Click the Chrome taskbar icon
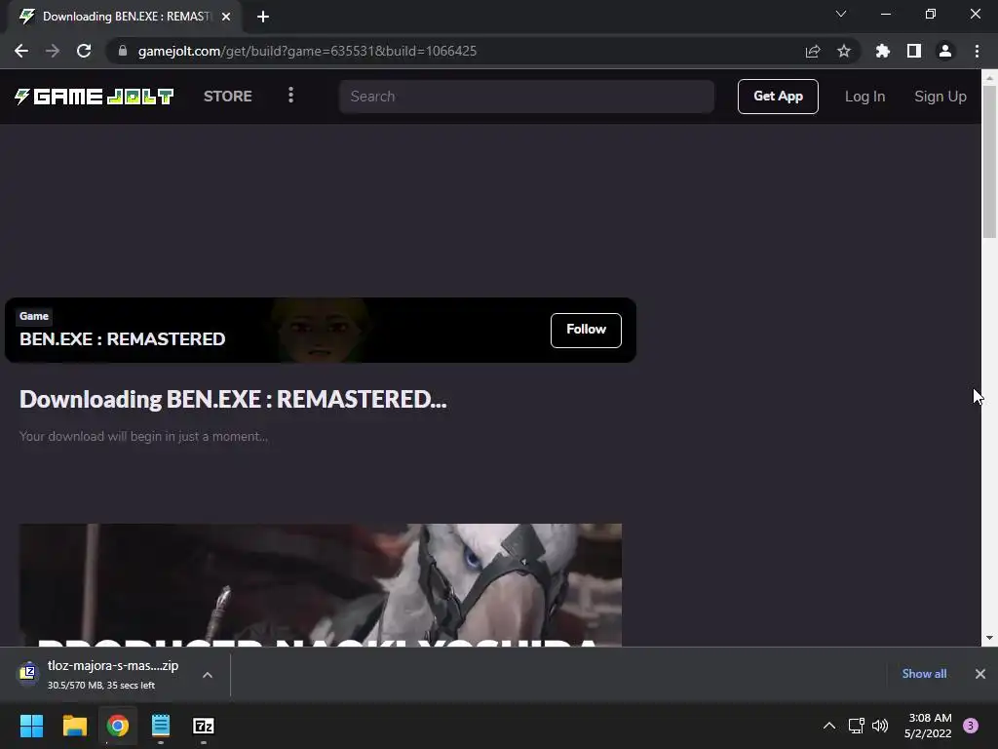The width and height of the screenshot is (998, 749). [118, 726]
